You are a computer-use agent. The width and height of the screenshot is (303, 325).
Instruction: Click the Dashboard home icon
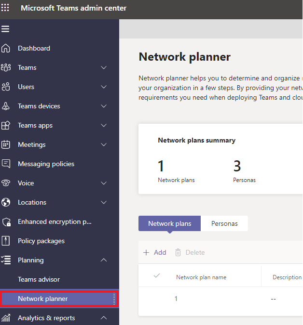click(x=6, y=48)
